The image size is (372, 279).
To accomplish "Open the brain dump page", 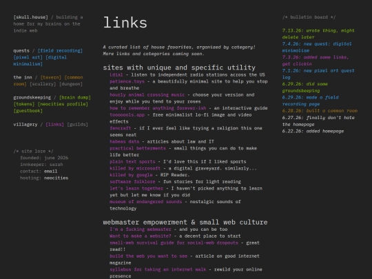I will pyautogui.click(x=75, y=97).
